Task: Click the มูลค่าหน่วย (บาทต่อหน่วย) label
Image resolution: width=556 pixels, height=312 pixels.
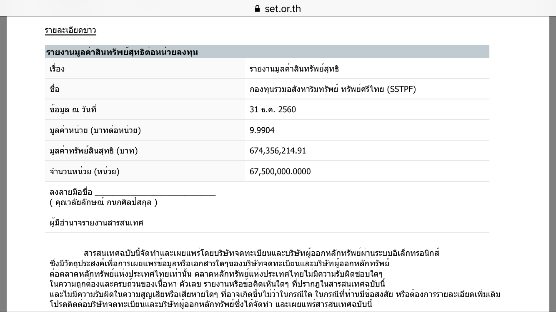Action: tap(95, 131)
